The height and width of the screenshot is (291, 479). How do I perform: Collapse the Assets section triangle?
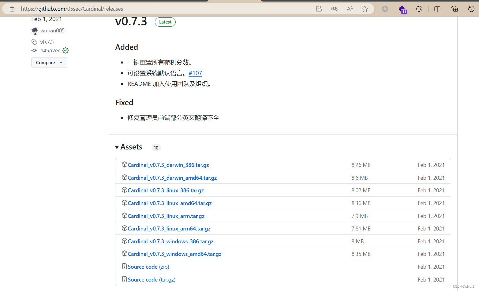117,148
